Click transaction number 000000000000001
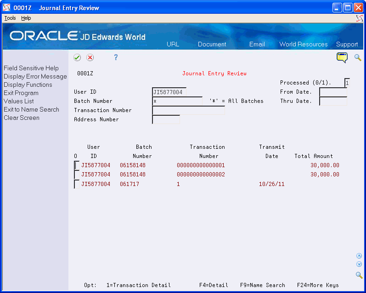Viewport: 366px width, 293px height. pyautogui.click(x=201, y=165)
